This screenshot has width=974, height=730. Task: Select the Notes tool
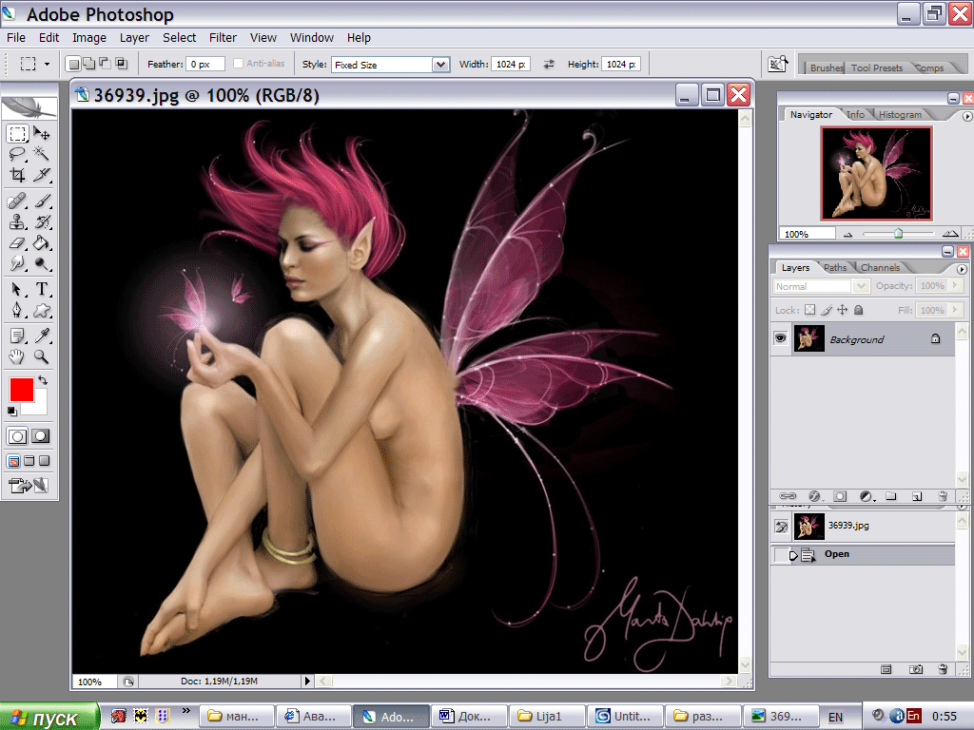pyautogui.click(x=17, y=336)
